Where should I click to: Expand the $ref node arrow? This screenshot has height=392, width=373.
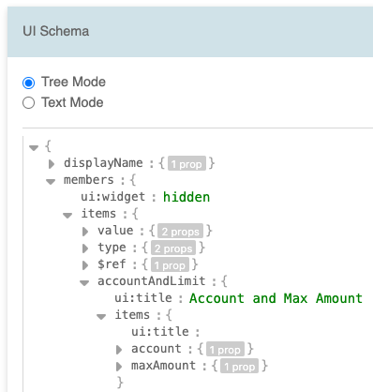(85, 265)
